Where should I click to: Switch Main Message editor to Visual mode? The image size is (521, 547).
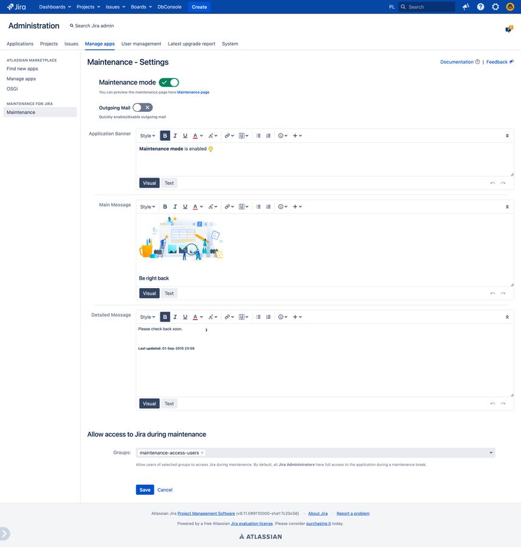click(x=150, y=294)
